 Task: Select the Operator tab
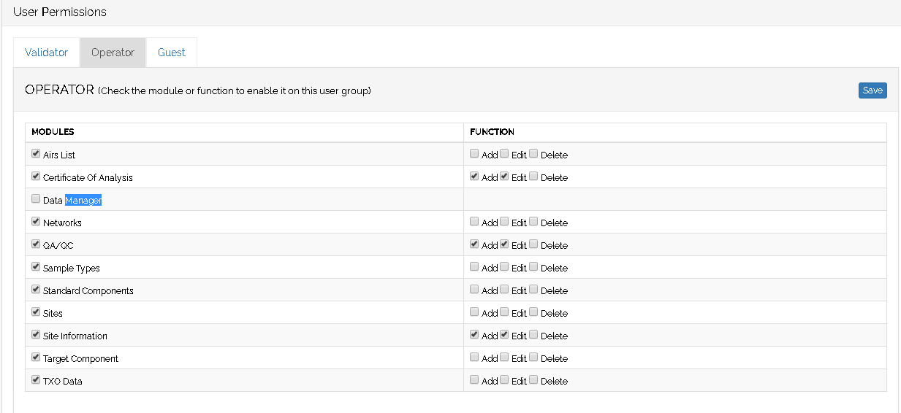coord(113,53)
